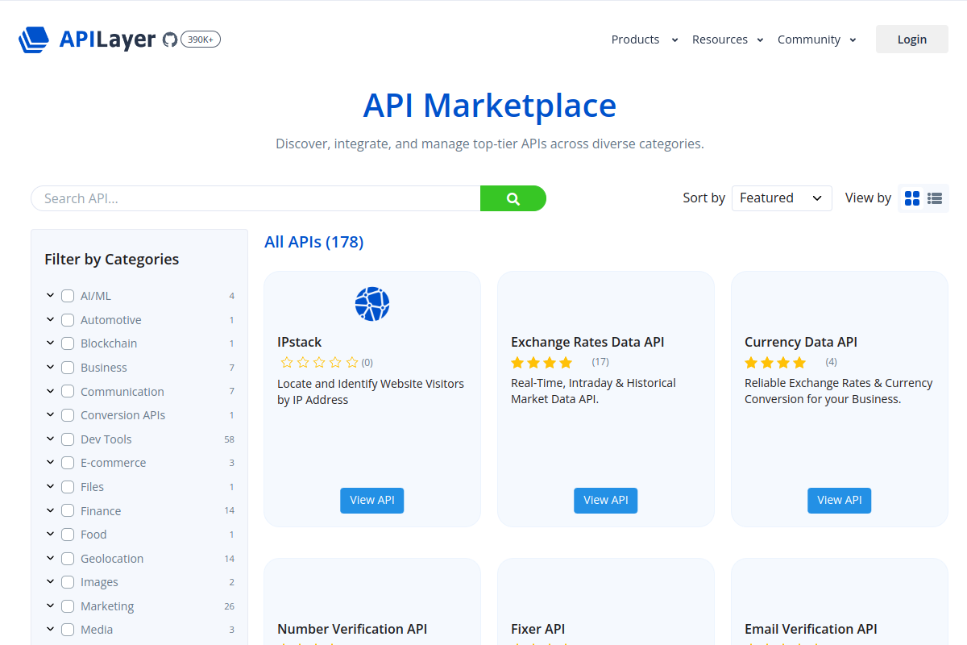Click the Marketing category label

tap(107, 606)
